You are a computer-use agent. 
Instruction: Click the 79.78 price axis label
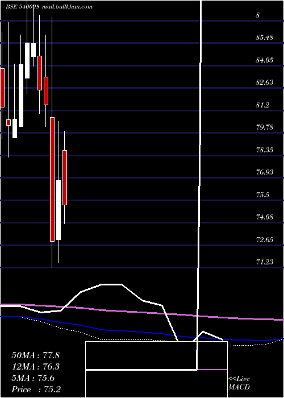tap(265, 127)
